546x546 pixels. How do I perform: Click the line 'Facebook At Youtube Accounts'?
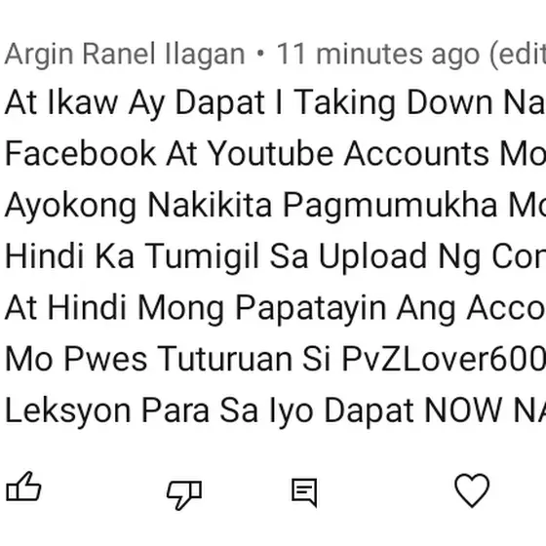pyautogui.click(x=275, y=154)
